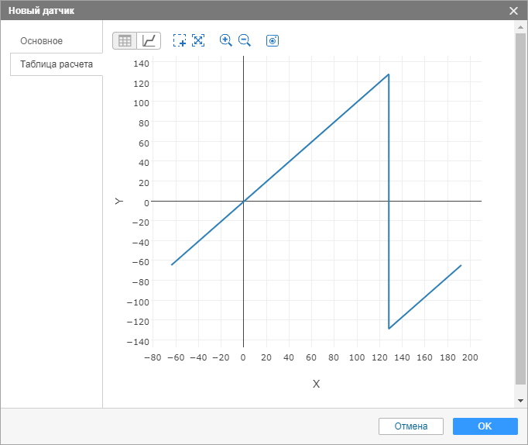Confirm with the OK button
The height and width of the screenshot is (445, 528).
click(x=485, y=426)
